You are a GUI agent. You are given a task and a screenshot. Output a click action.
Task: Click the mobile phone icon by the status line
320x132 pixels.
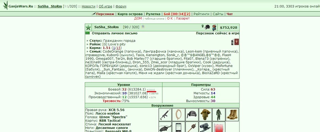tap(232, 42)
